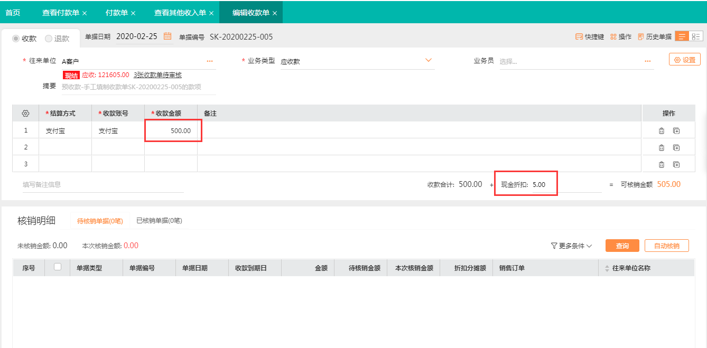Expand 更多条件 filter options

(571, 246)
